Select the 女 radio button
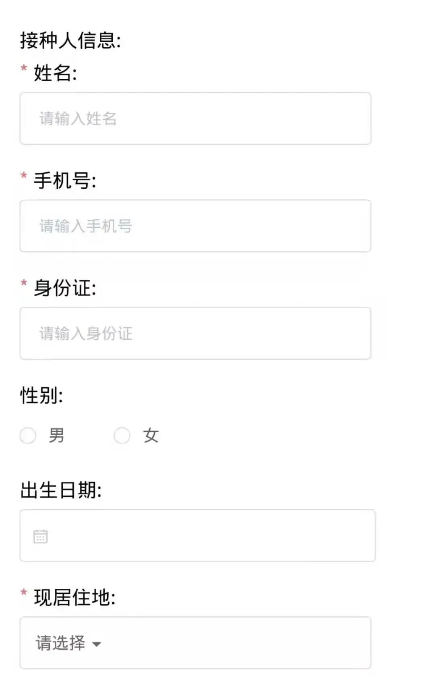The image size is (433, 677). click(x=122, y=436)
